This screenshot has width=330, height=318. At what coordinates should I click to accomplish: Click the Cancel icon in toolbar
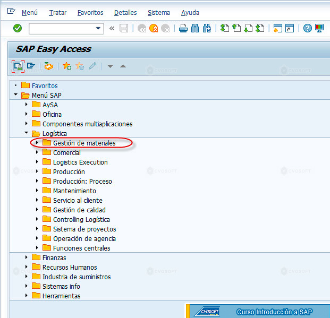tap(165, 28)
